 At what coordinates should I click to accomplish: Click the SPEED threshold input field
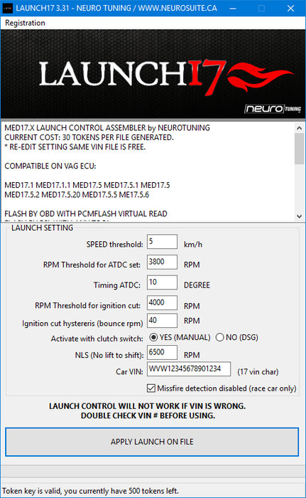(x=162, y=242)
